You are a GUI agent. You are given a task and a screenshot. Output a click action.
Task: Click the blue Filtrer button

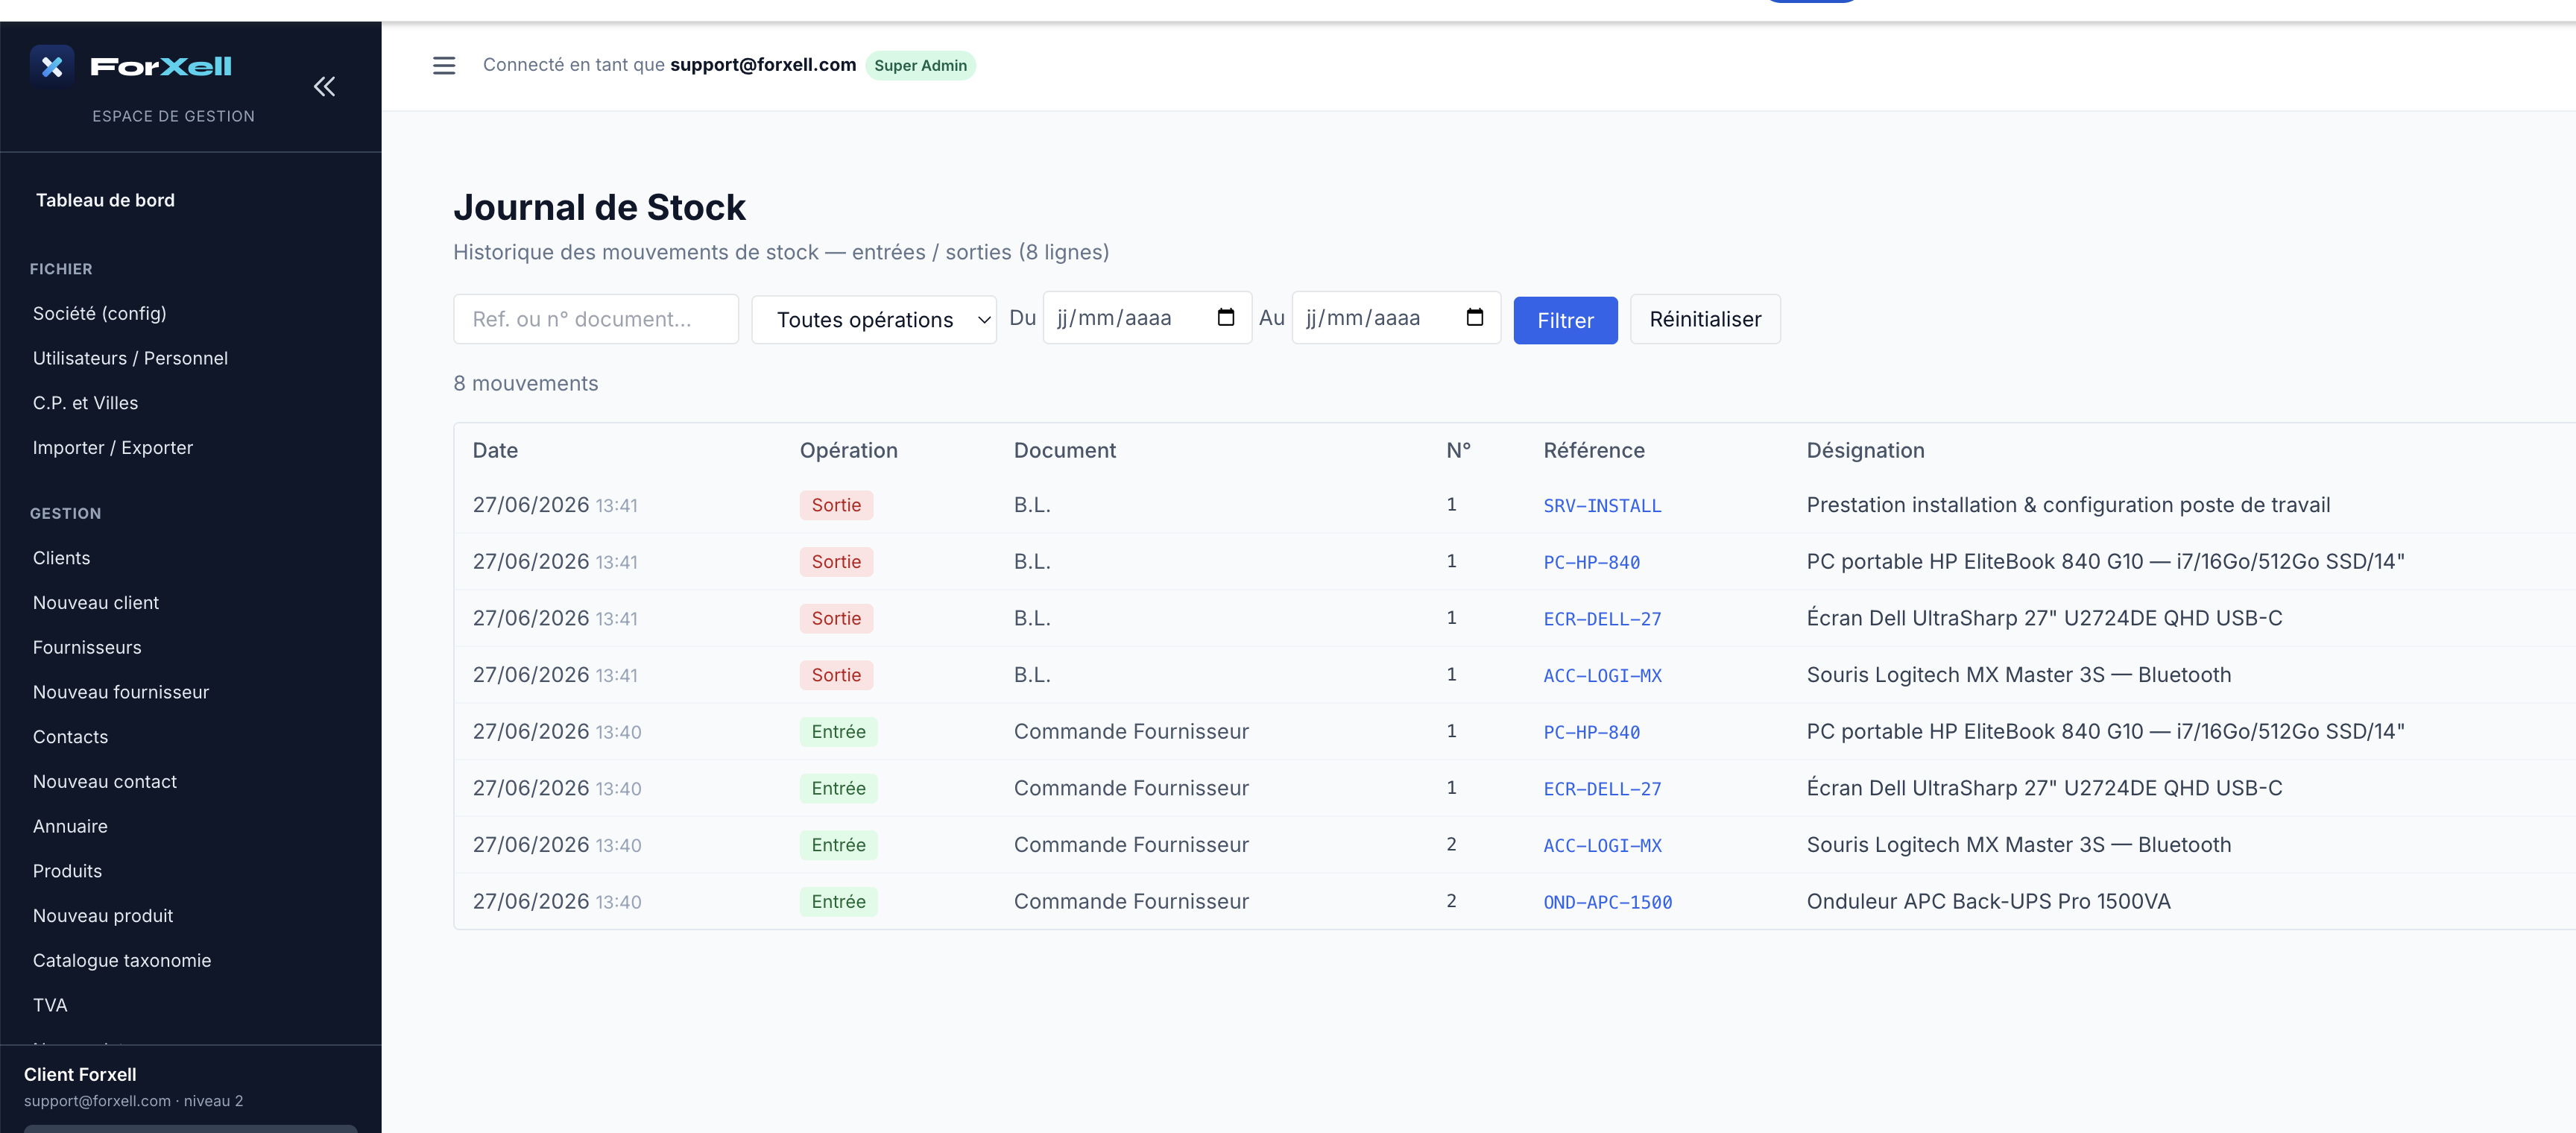point(1565,320)
